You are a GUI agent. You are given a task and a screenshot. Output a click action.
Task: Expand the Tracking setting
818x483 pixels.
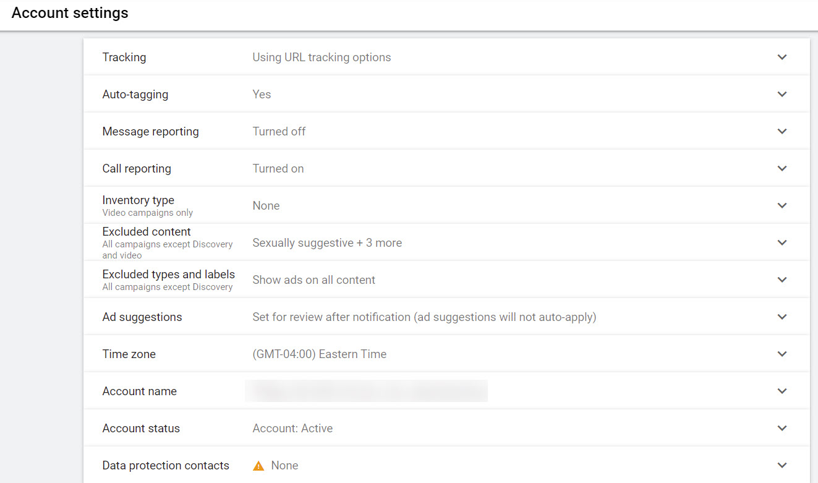pos(782,57)
